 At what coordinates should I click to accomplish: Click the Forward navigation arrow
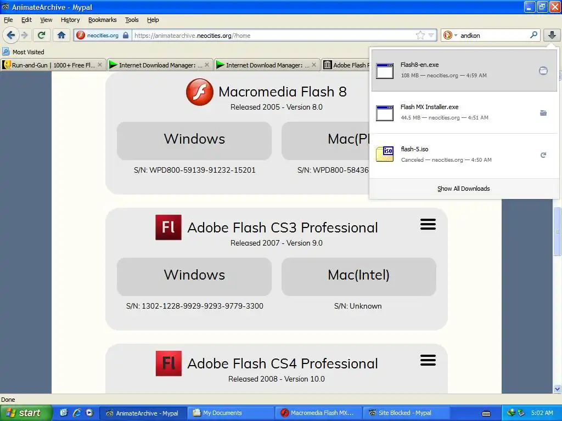click(x=24, y=35)
